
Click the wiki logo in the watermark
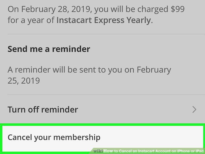click(x=98, y=151)
